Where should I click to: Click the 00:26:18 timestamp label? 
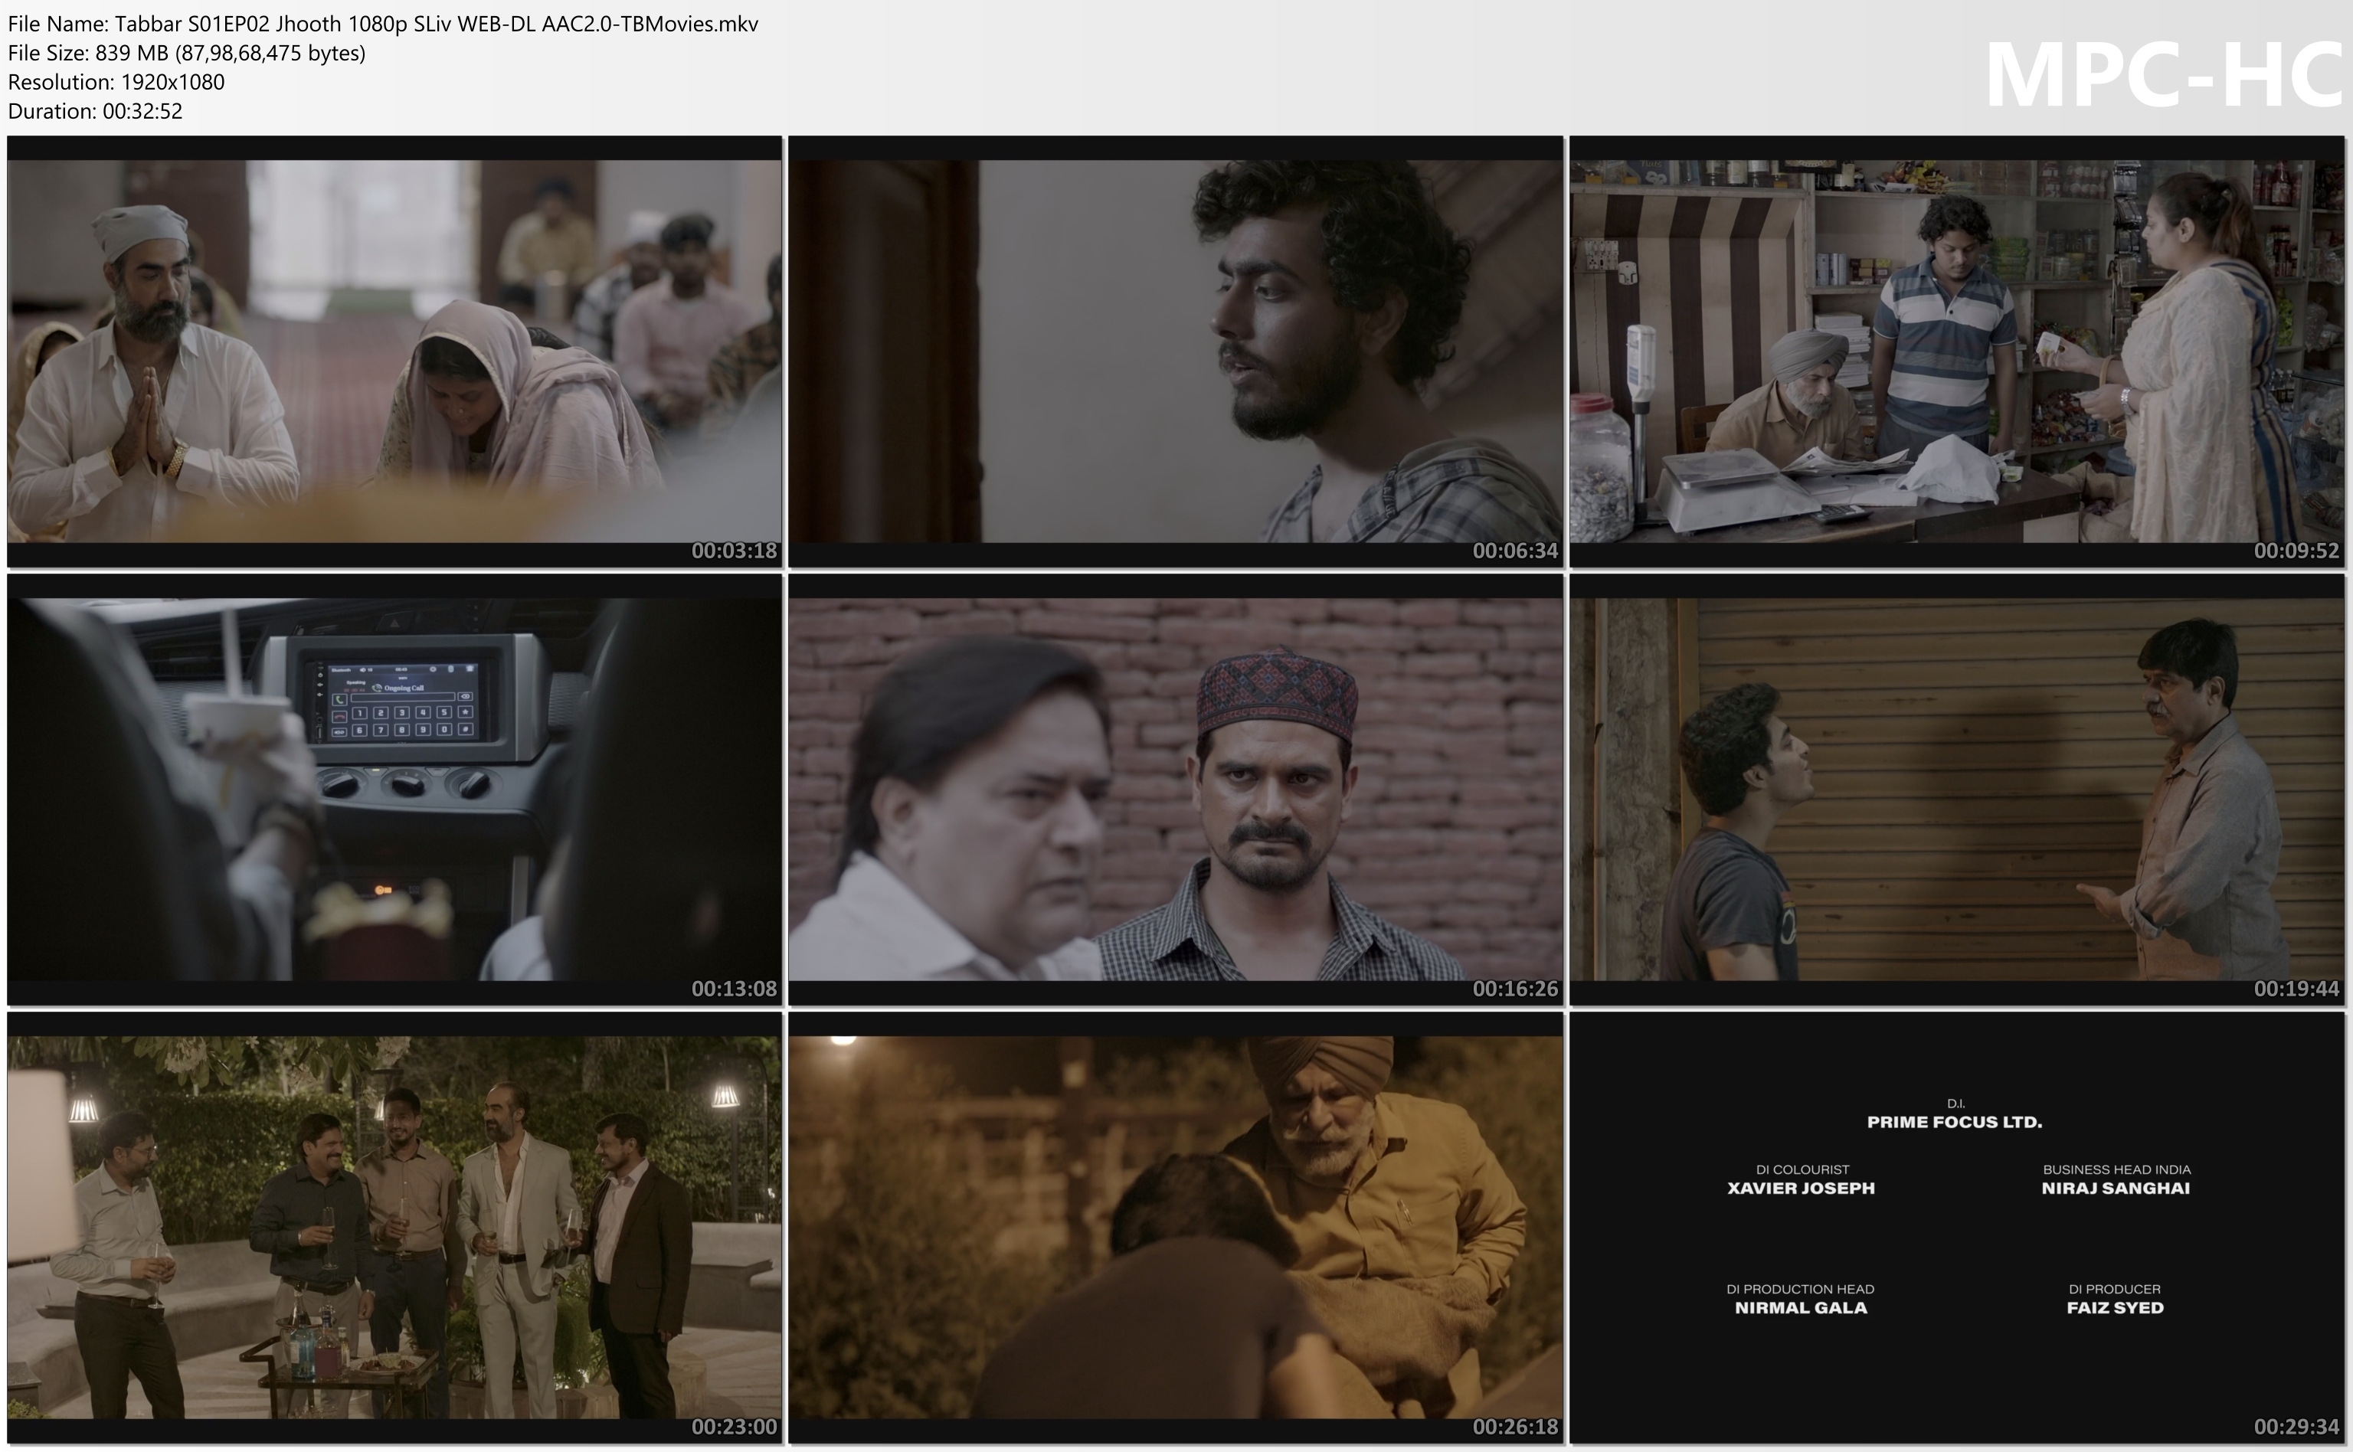pyautogui.click(x=1516, y=1427)
